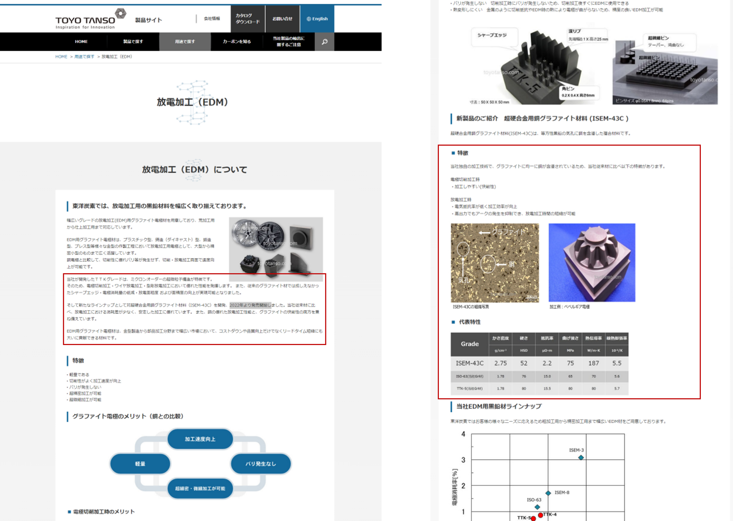Click the 2.75 density value in table
The height and width of the screenshot is (521, 733).
click(501, 363)
